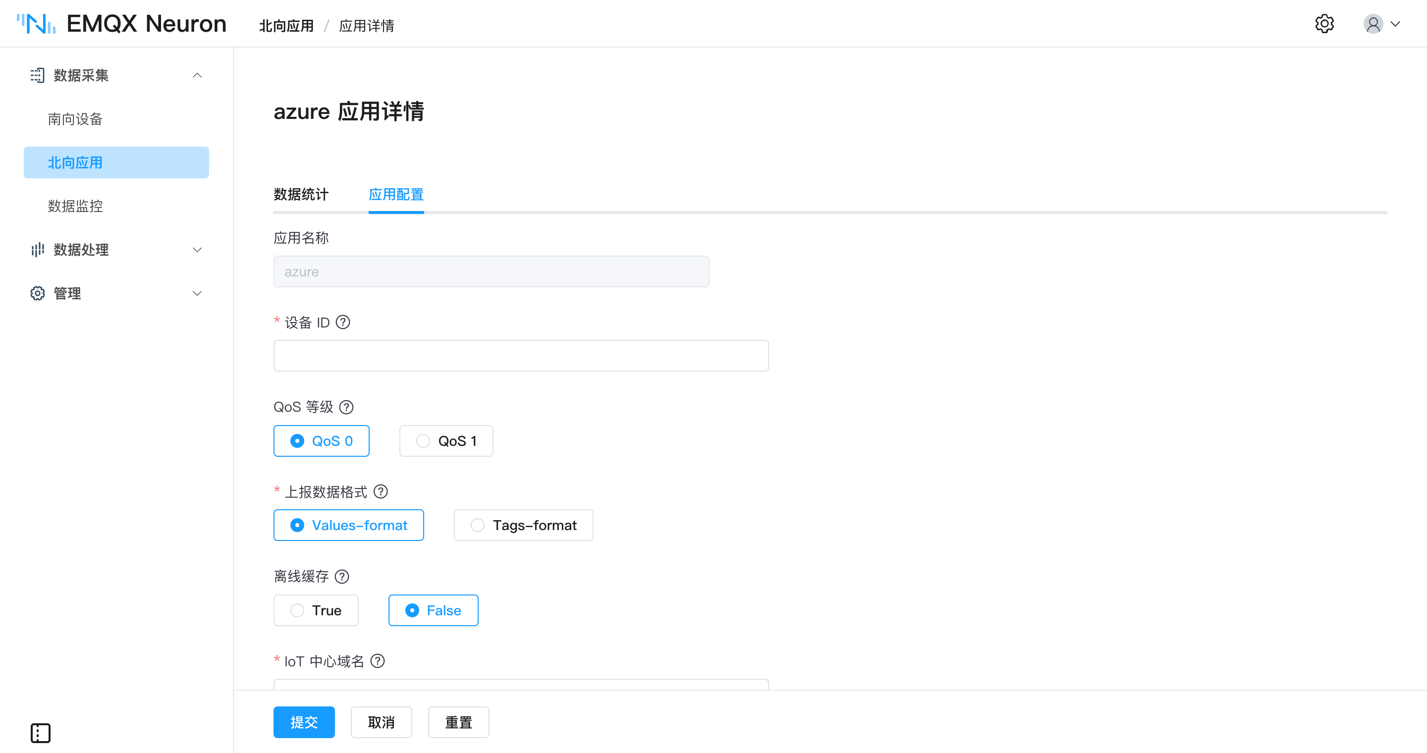Select the QoS 1 radio option
This screenshot has width=1427, height=753.
click(446, 441)
